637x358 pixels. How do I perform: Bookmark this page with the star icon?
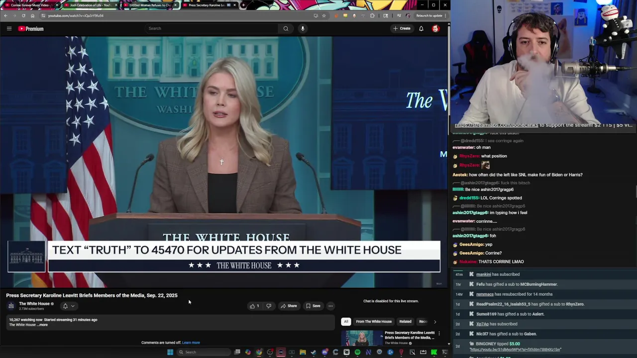coord(324,15)
